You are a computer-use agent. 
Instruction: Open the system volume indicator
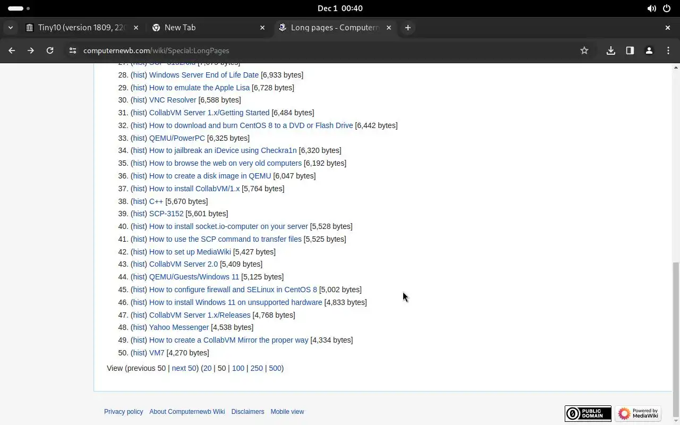[651, 8]
